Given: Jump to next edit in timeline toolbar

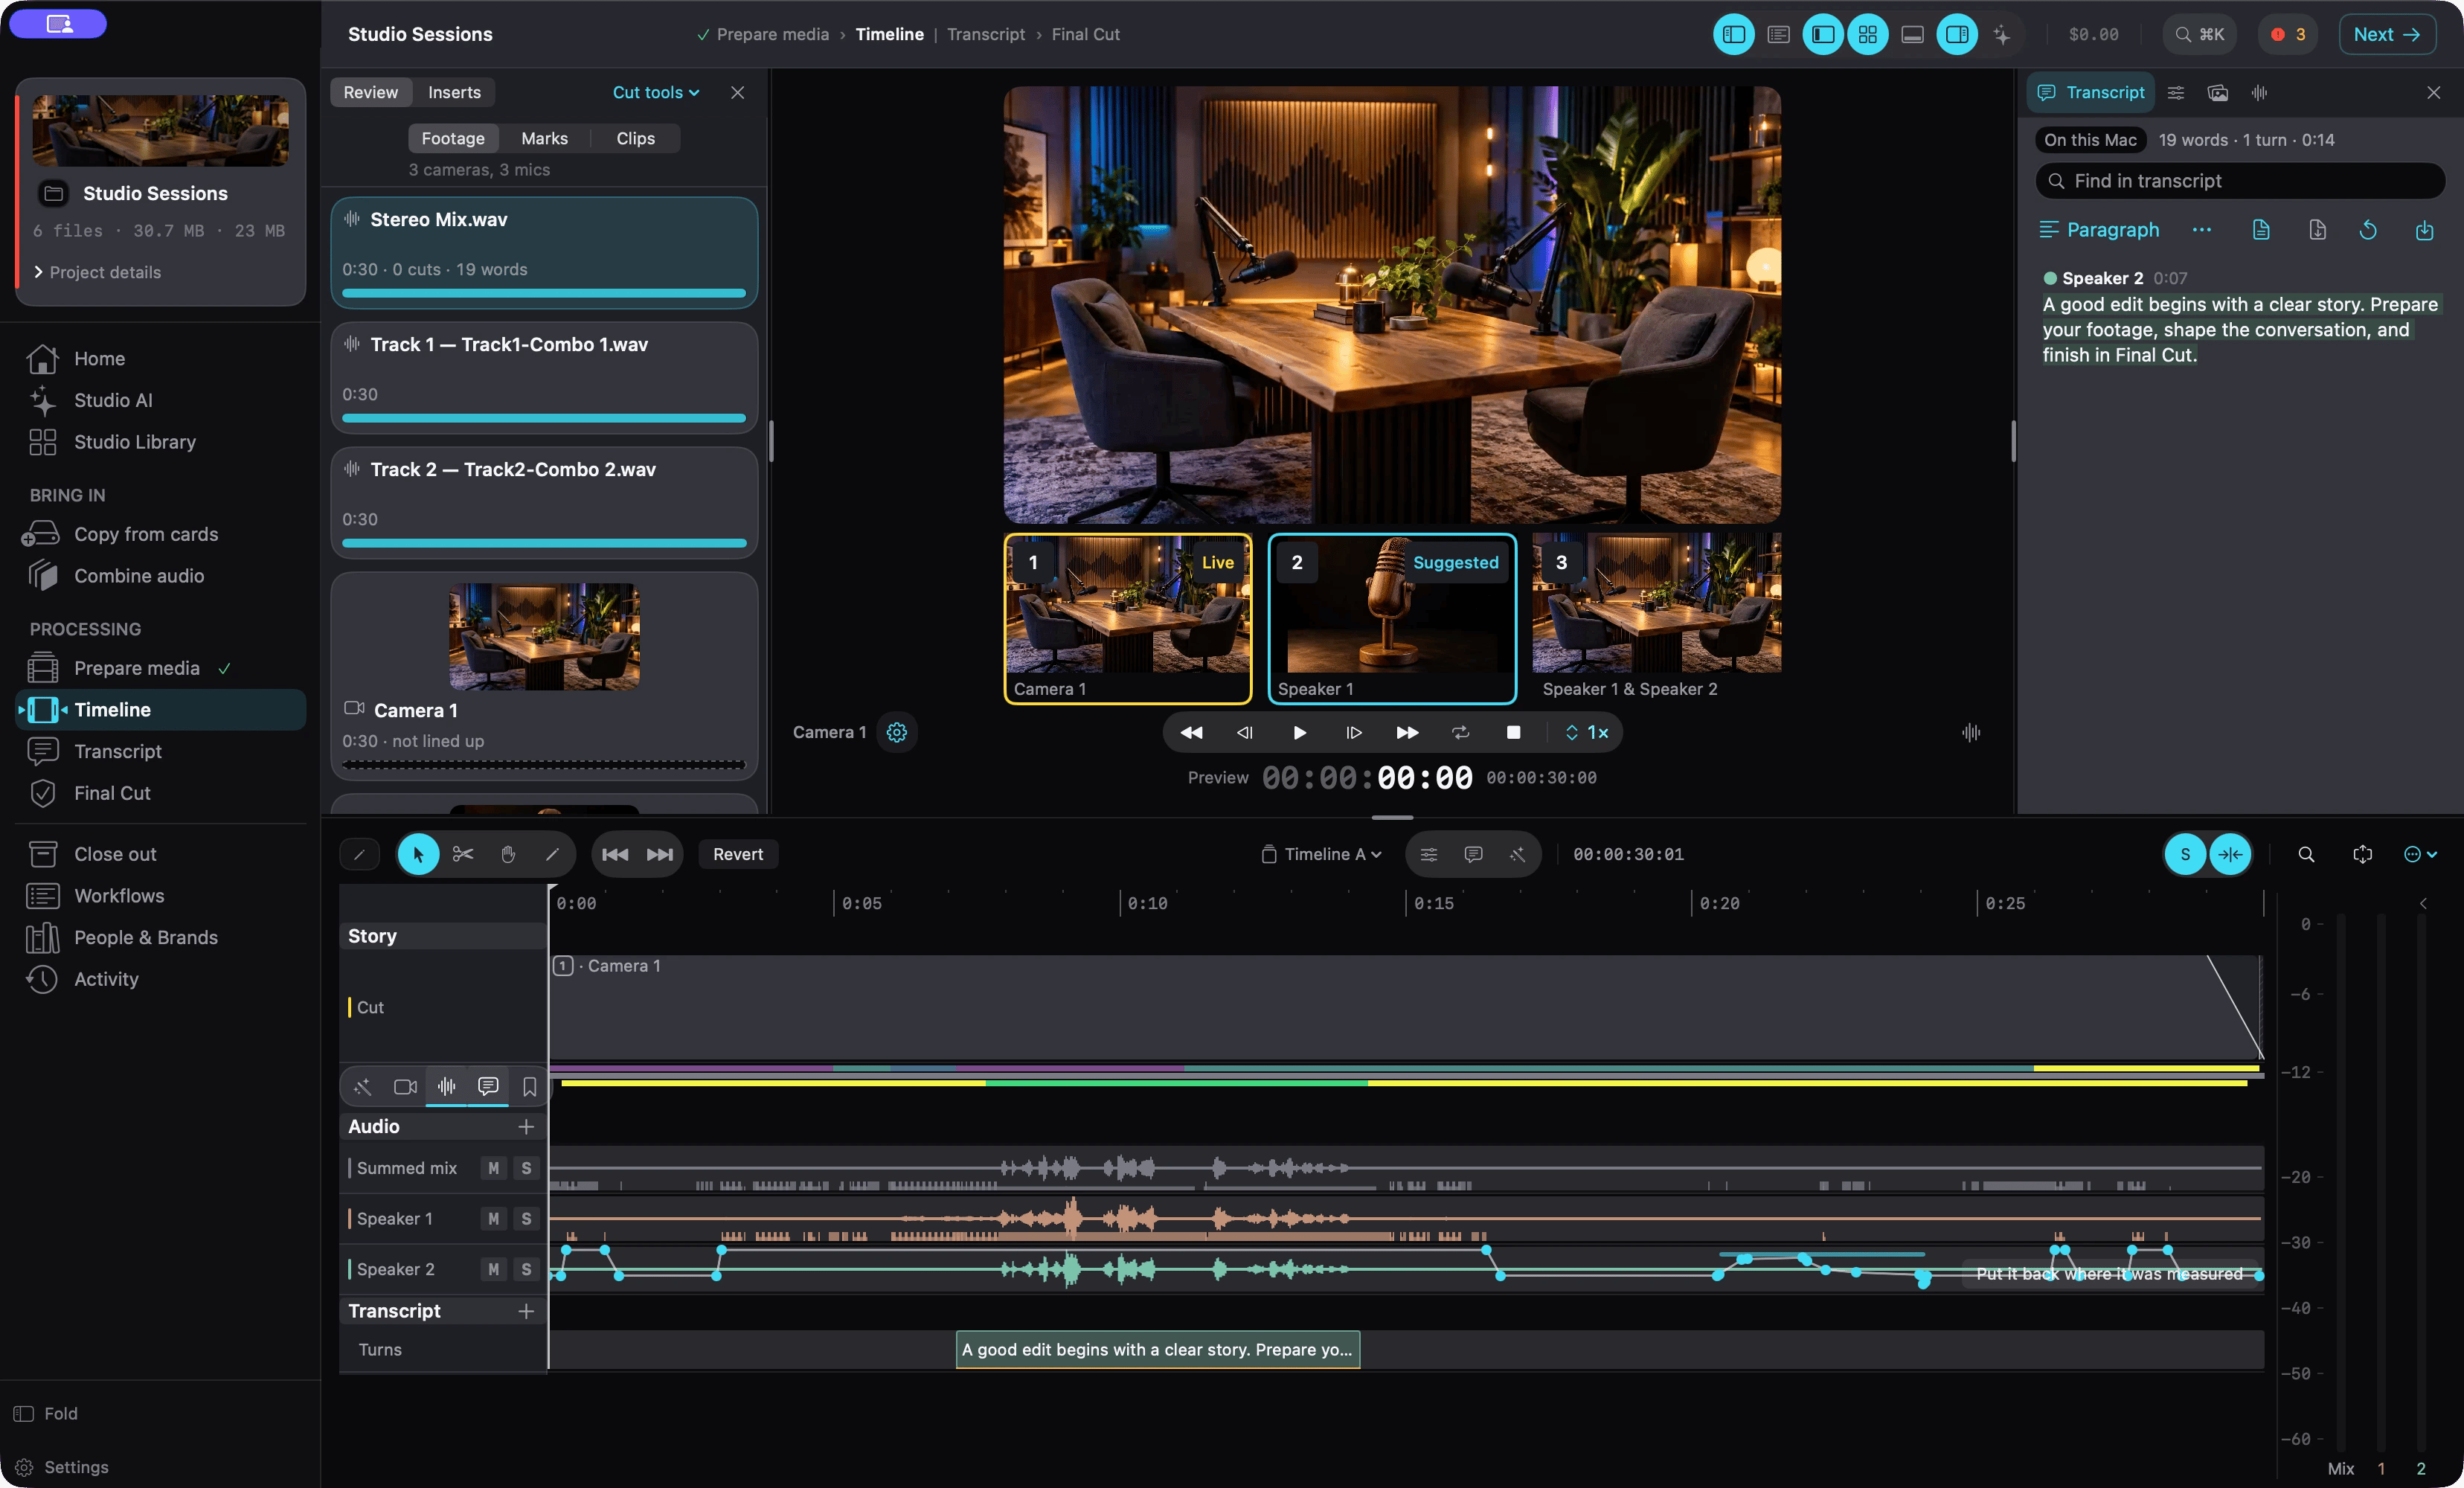Looking at the screenshot, I should (x=660, y=854).
